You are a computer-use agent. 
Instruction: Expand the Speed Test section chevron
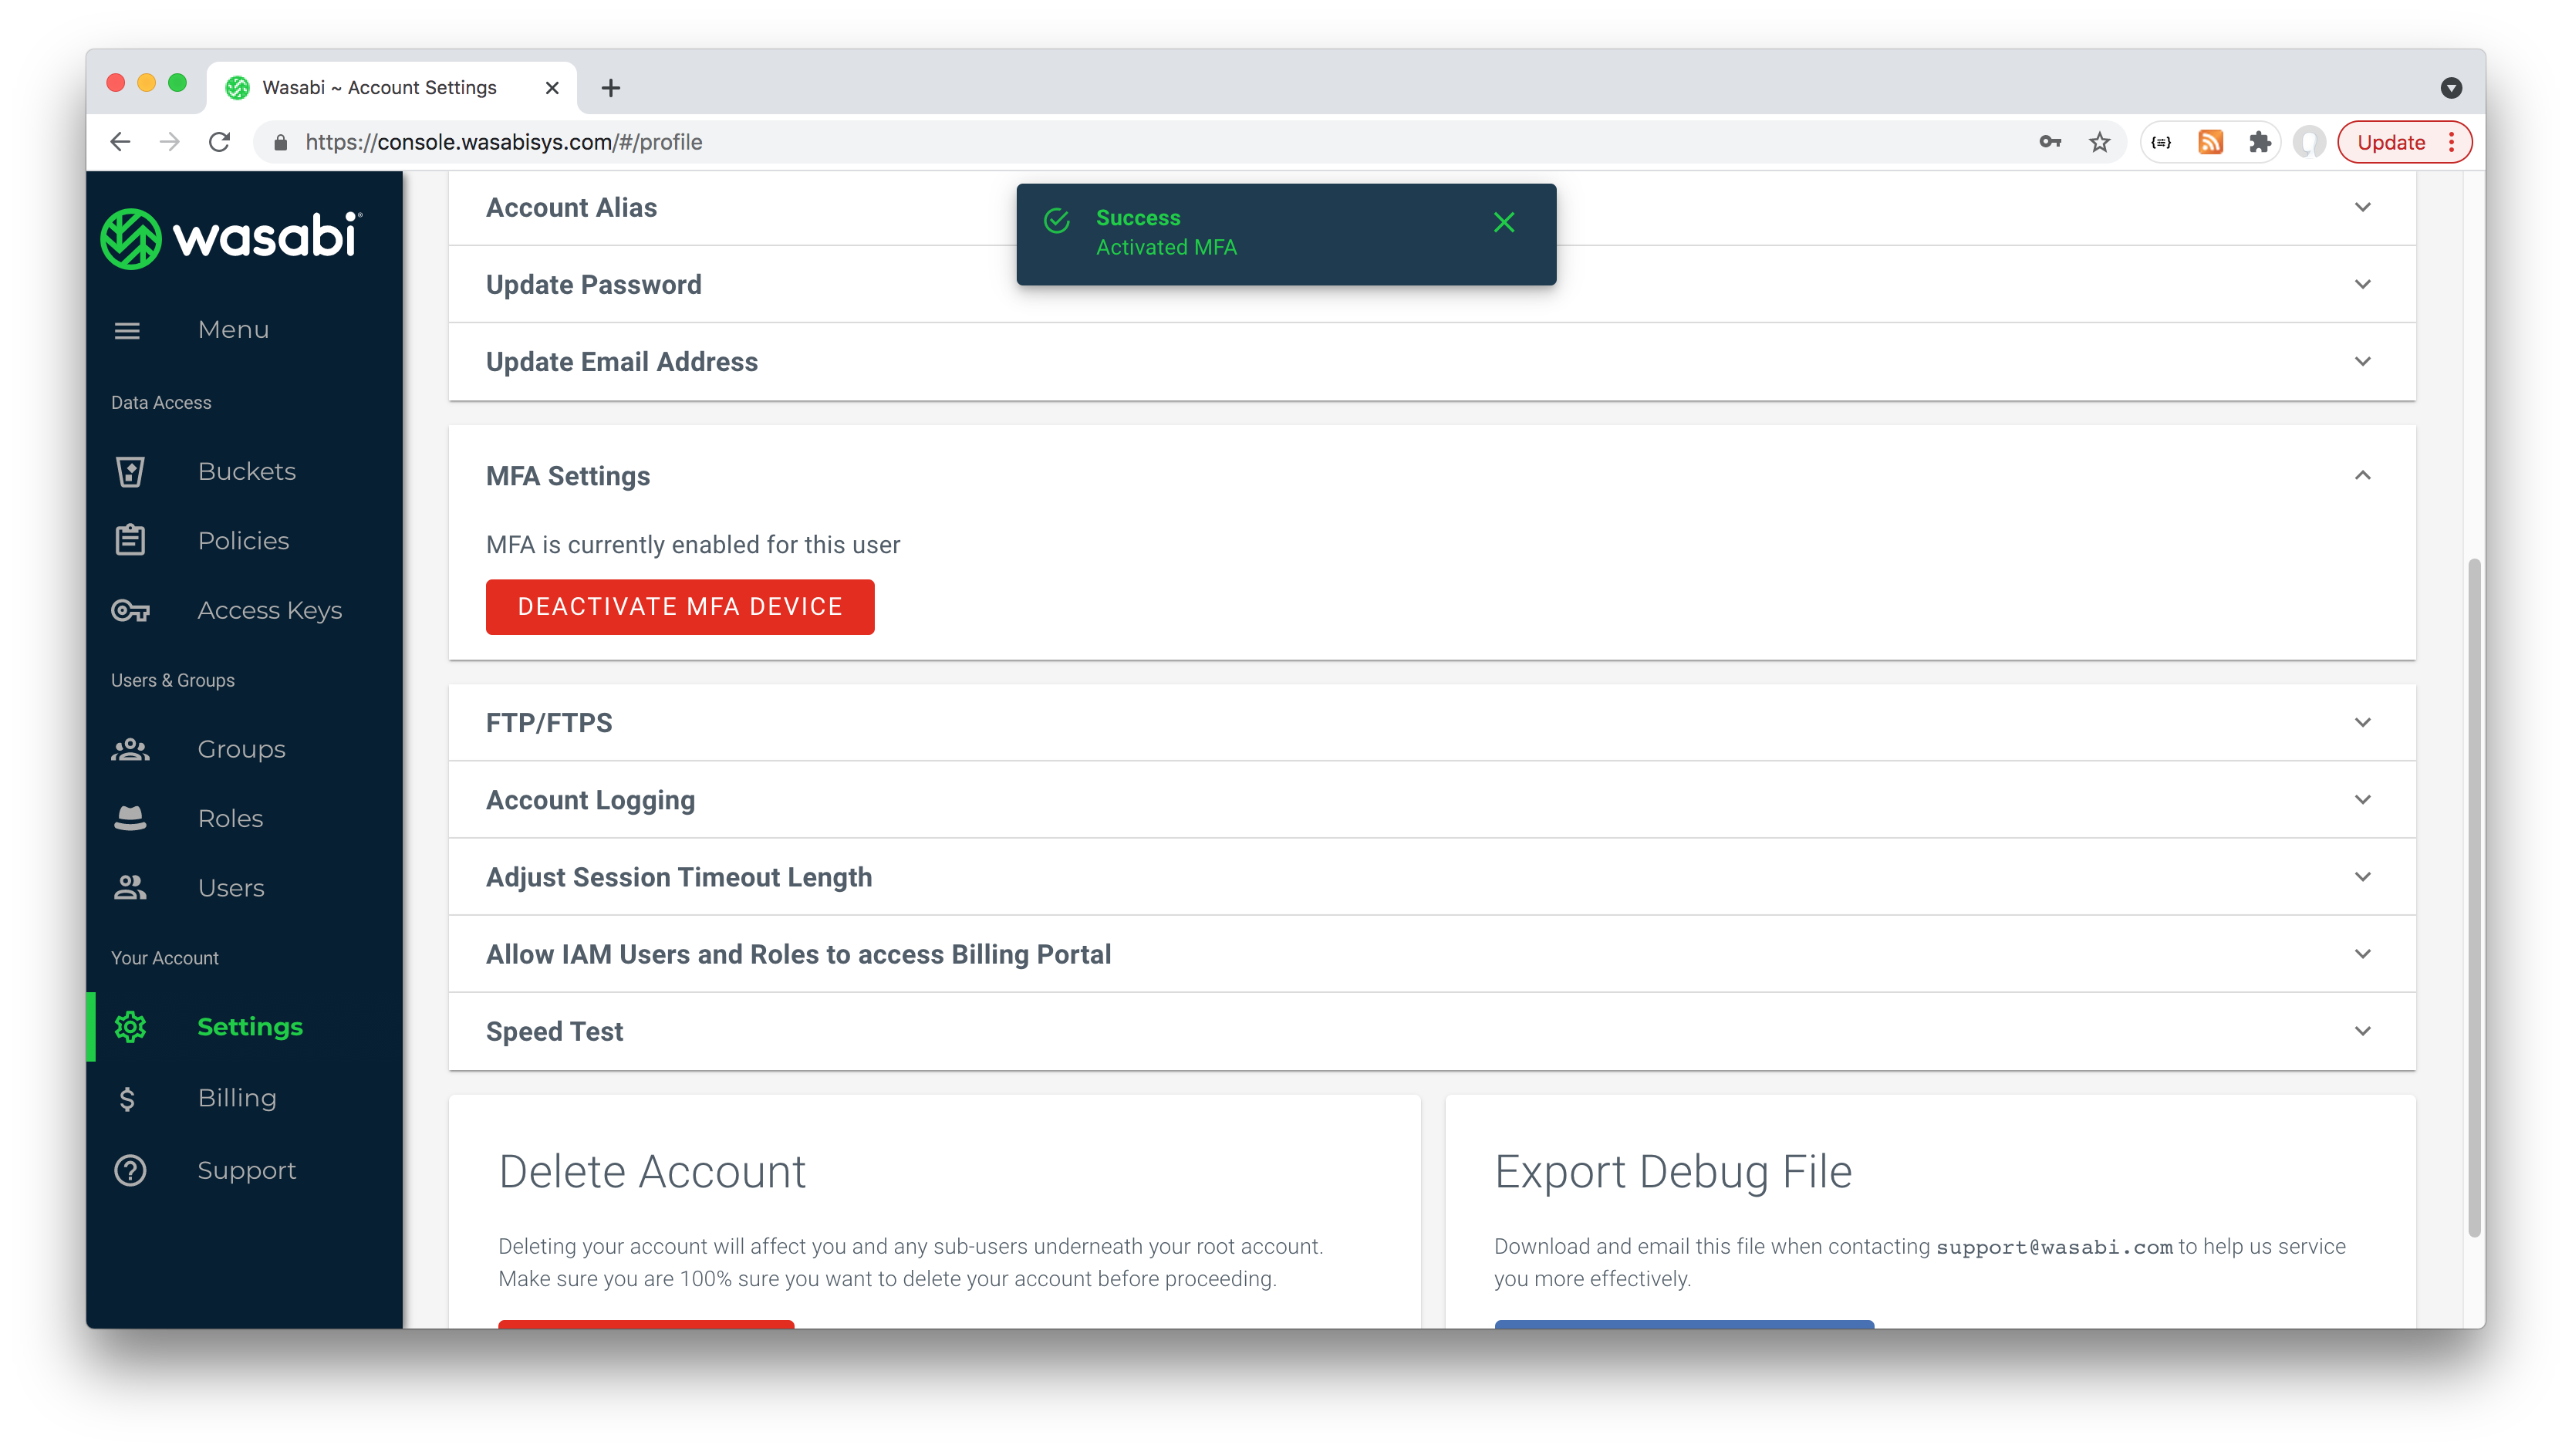tap(2362, 1031)
